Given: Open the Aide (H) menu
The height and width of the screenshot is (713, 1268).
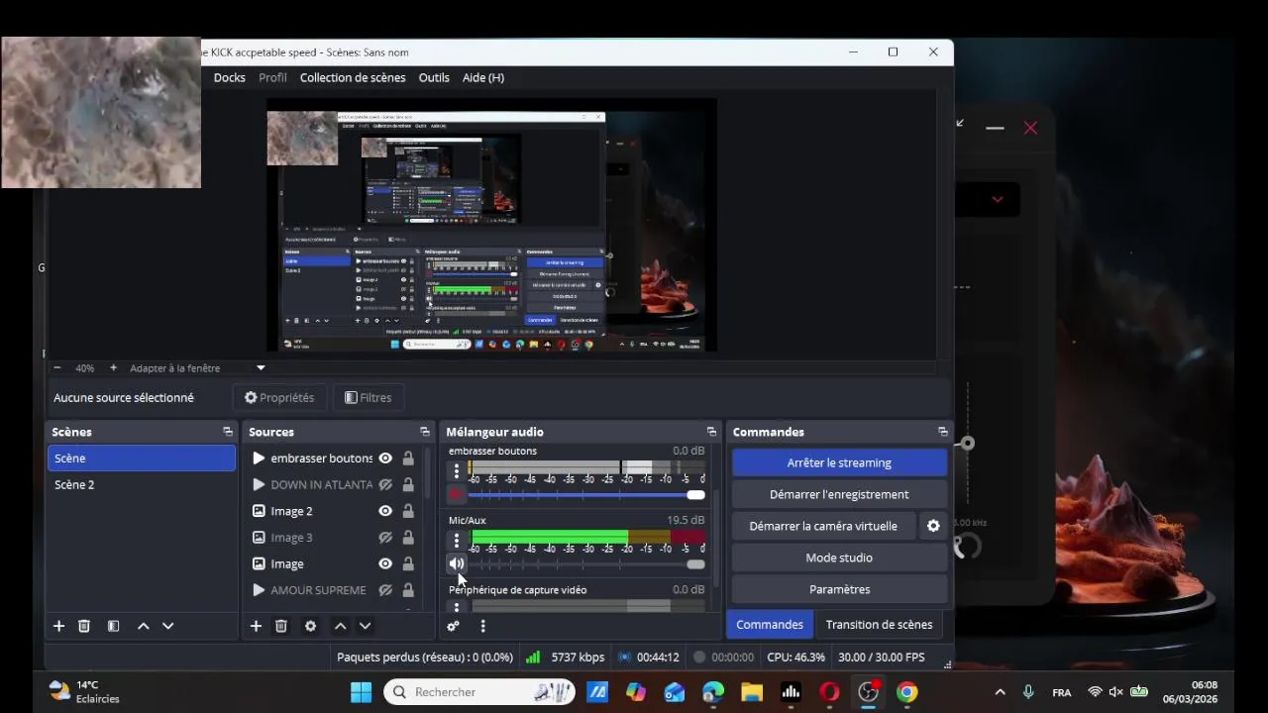Looking at the screenshot, I should click(483, 77).
